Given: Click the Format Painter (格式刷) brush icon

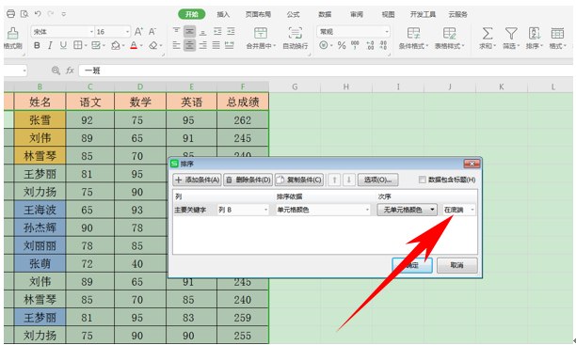Looking at the screenshot, I should (12, 34).
